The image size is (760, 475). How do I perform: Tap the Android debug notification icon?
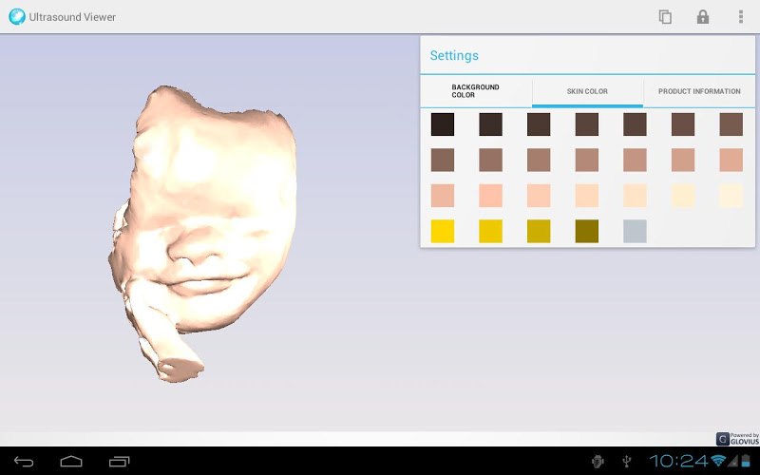click(x=598, y=461)
